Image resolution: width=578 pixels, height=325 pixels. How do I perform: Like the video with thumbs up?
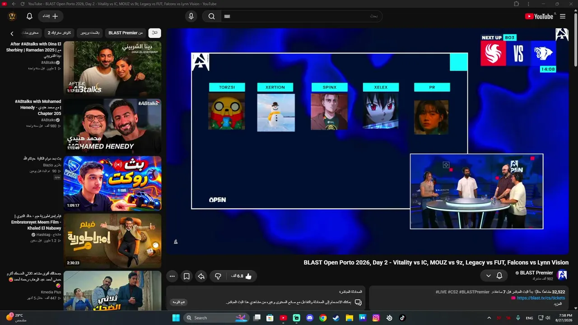[242, 276]
